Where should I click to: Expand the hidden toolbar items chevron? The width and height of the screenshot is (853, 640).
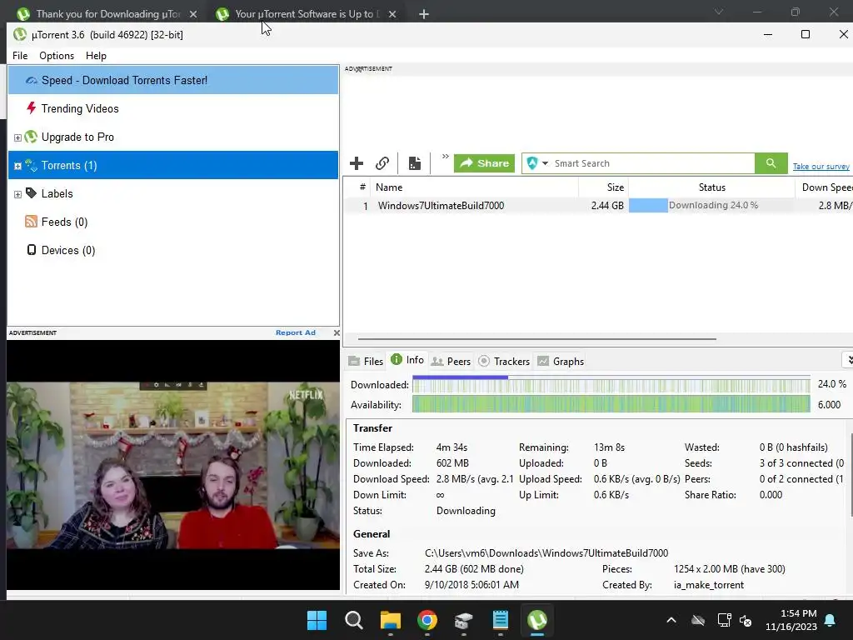(445, 157)
